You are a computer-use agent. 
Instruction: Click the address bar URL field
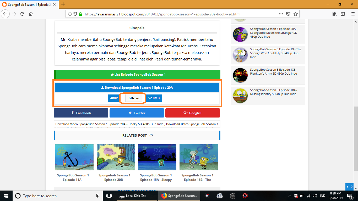182,14
